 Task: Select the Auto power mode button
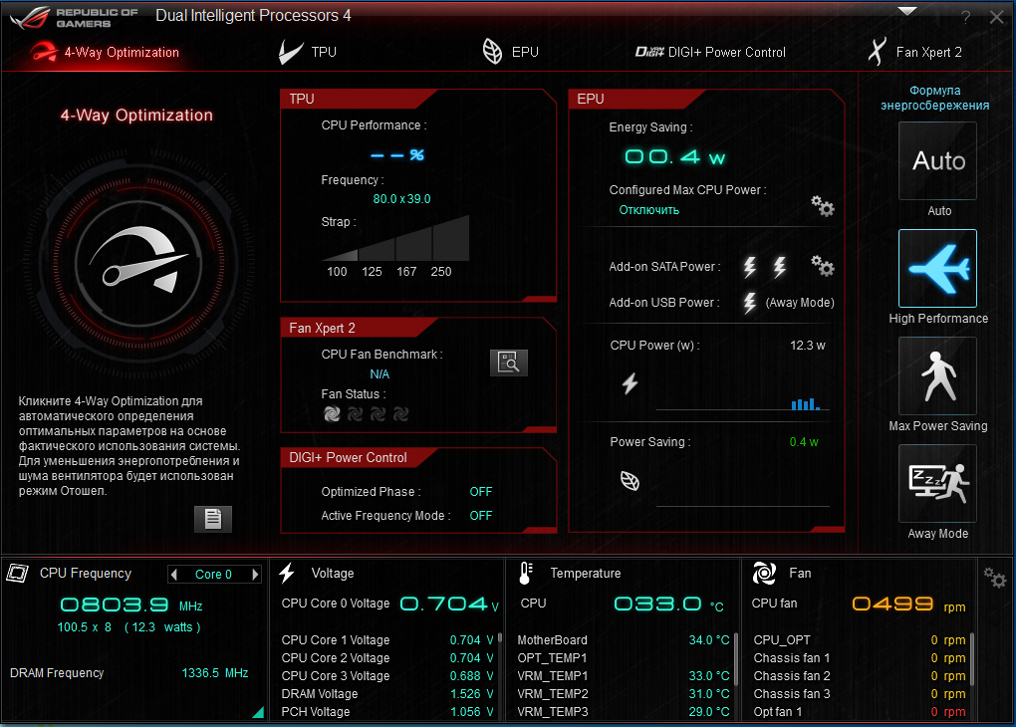[937, 160]
